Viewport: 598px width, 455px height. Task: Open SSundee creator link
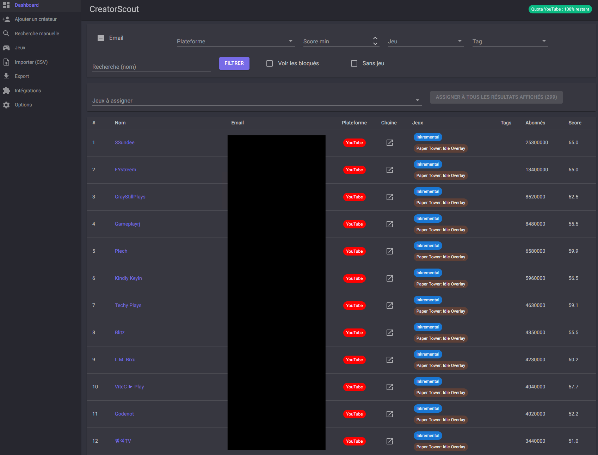125,142
